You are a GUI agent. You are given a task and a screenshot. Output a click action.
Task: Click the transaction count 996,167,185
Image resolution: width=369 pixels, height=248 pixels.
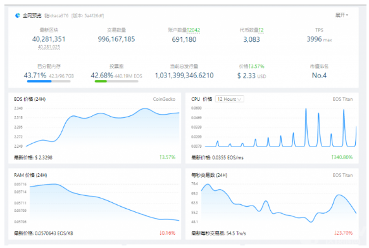[116, 39]
